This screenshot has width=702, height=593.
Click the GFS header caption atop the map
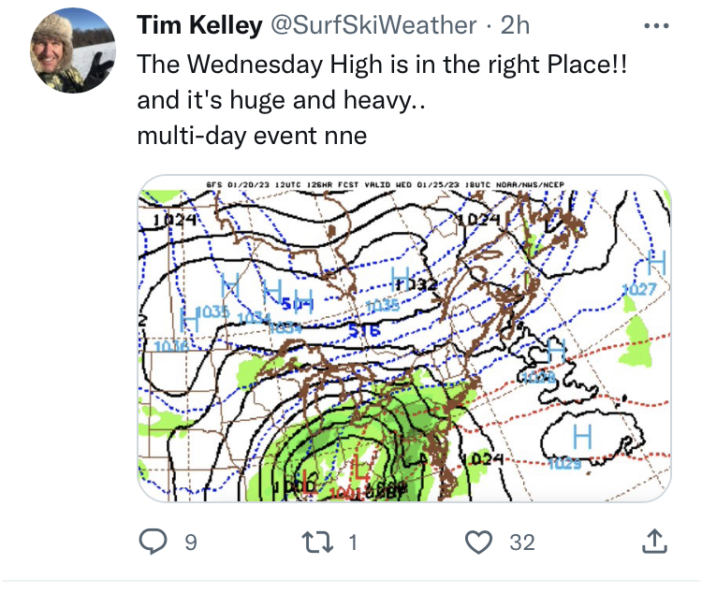[x=402, y=184]
